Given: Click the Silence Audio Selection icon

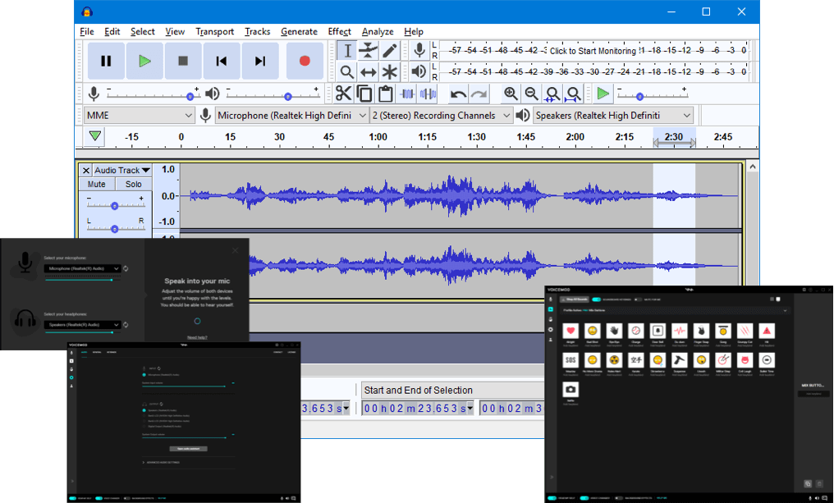Looking at the screenshot, I should point(428,93).
